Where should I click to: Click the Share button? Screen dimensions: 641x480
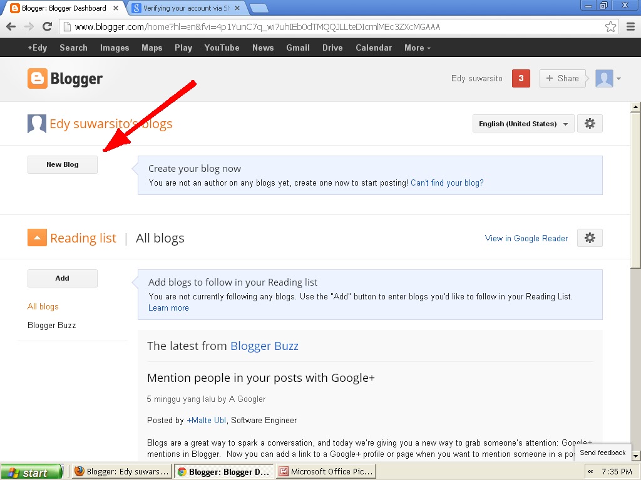click(x=563, y=78)
